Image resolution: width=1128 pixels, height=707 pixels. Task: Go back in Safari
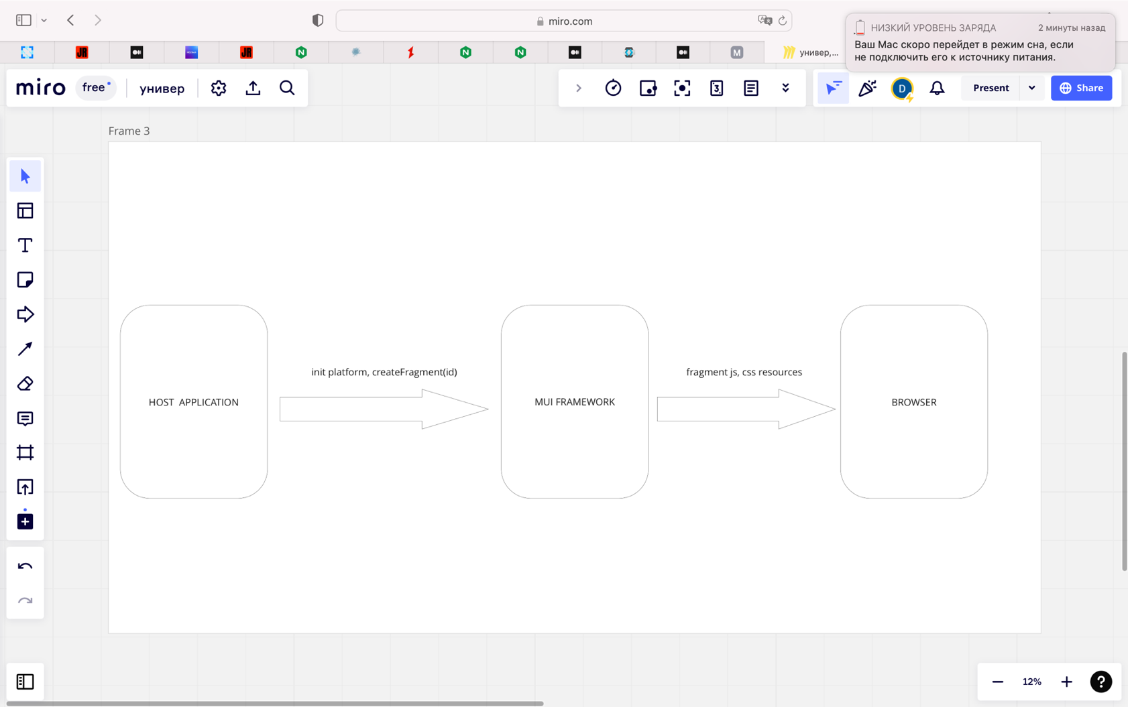[70, 20]
